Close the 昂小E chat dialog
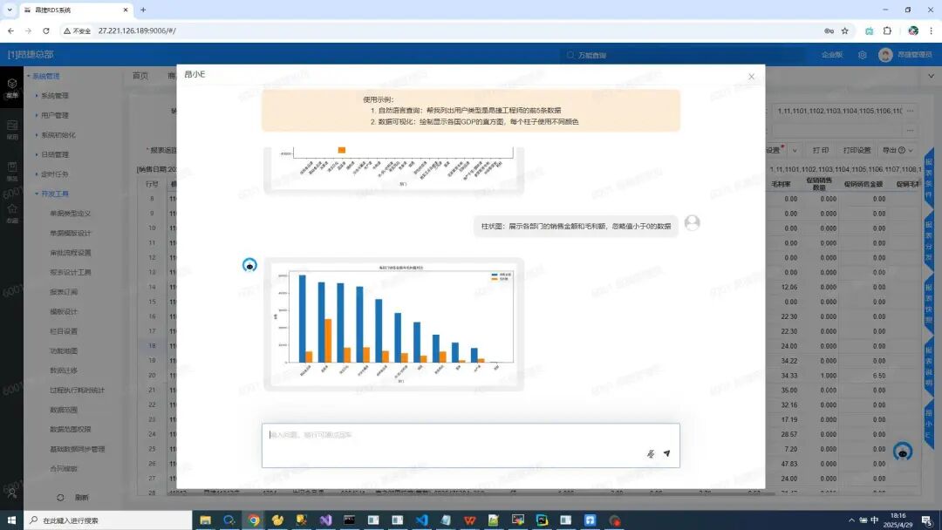942x530 pixels. pyautogui.click(x=751, y=76)
